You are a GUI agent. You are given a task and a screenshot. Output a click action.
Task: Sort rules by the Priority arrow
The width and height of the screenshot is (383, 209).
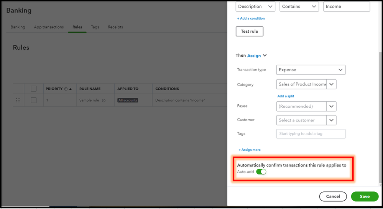[x=71, y=89]
